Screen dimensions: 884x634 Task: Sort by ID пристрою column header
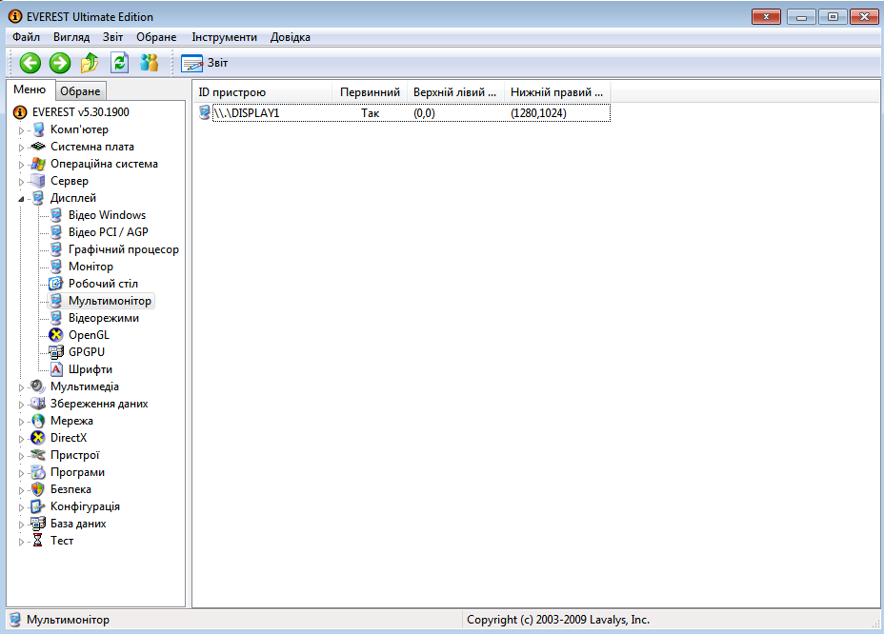263,92
